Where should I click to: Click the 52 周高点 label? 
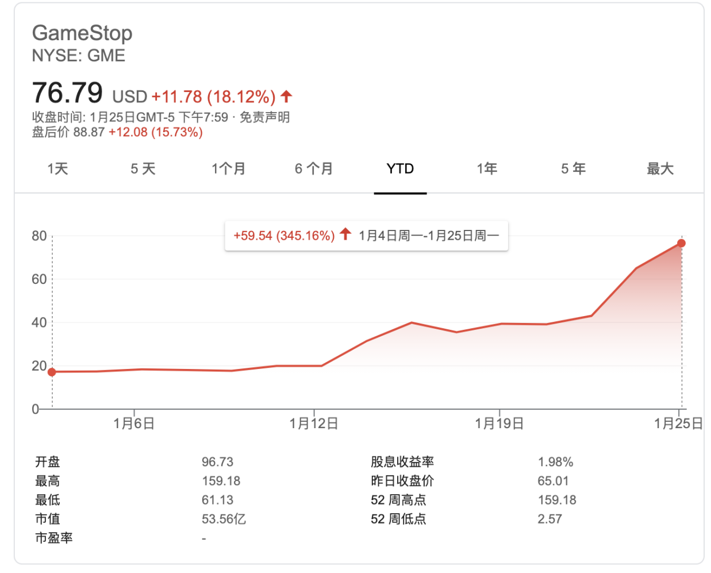point(398,500)
